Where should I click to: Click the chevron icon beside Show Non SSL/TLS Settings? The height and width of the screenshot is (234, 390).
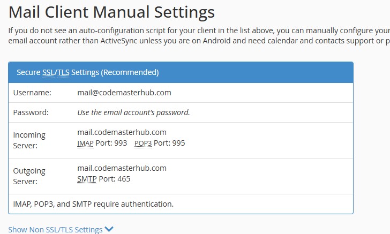(x=109, y=229)
